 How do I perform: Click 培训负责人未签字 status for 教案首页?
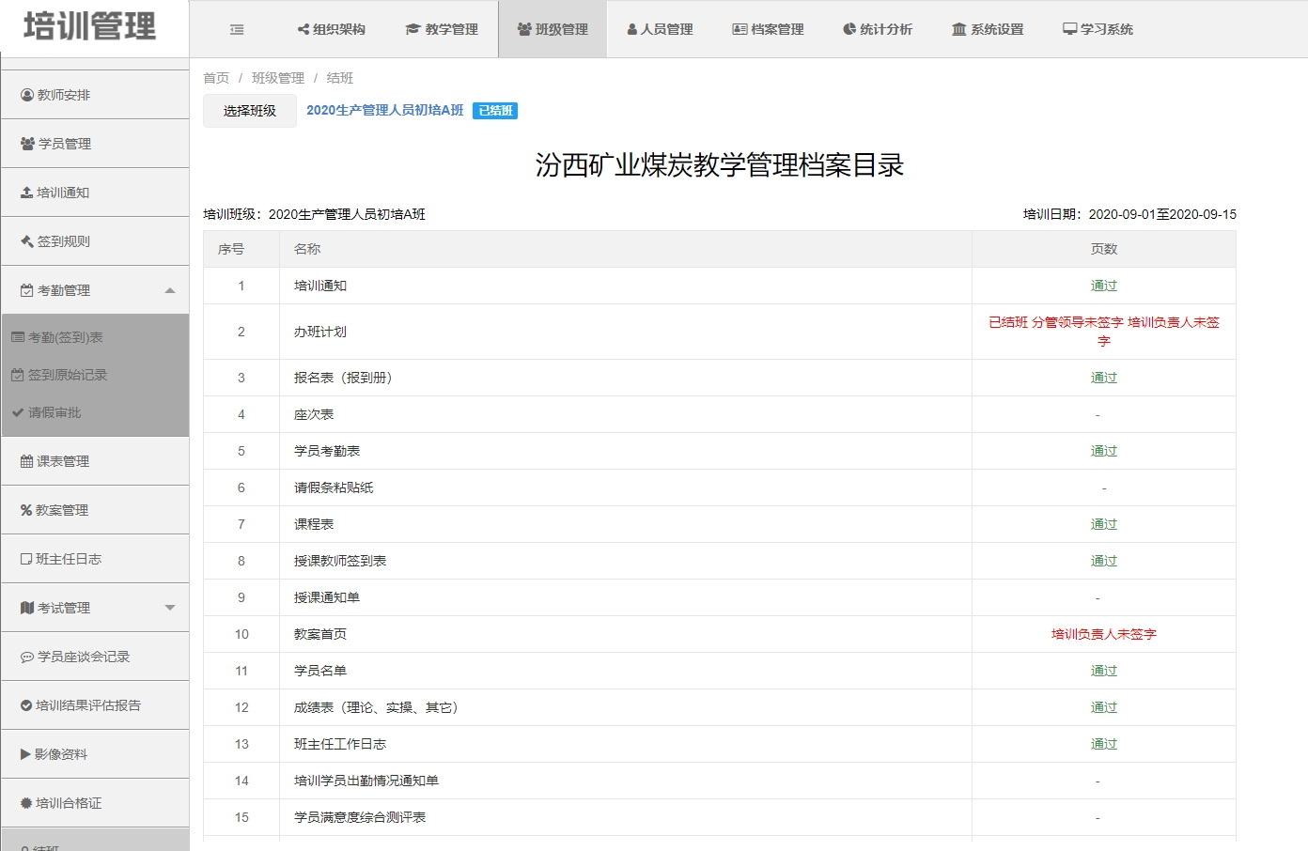click(x=1103, y=634)
